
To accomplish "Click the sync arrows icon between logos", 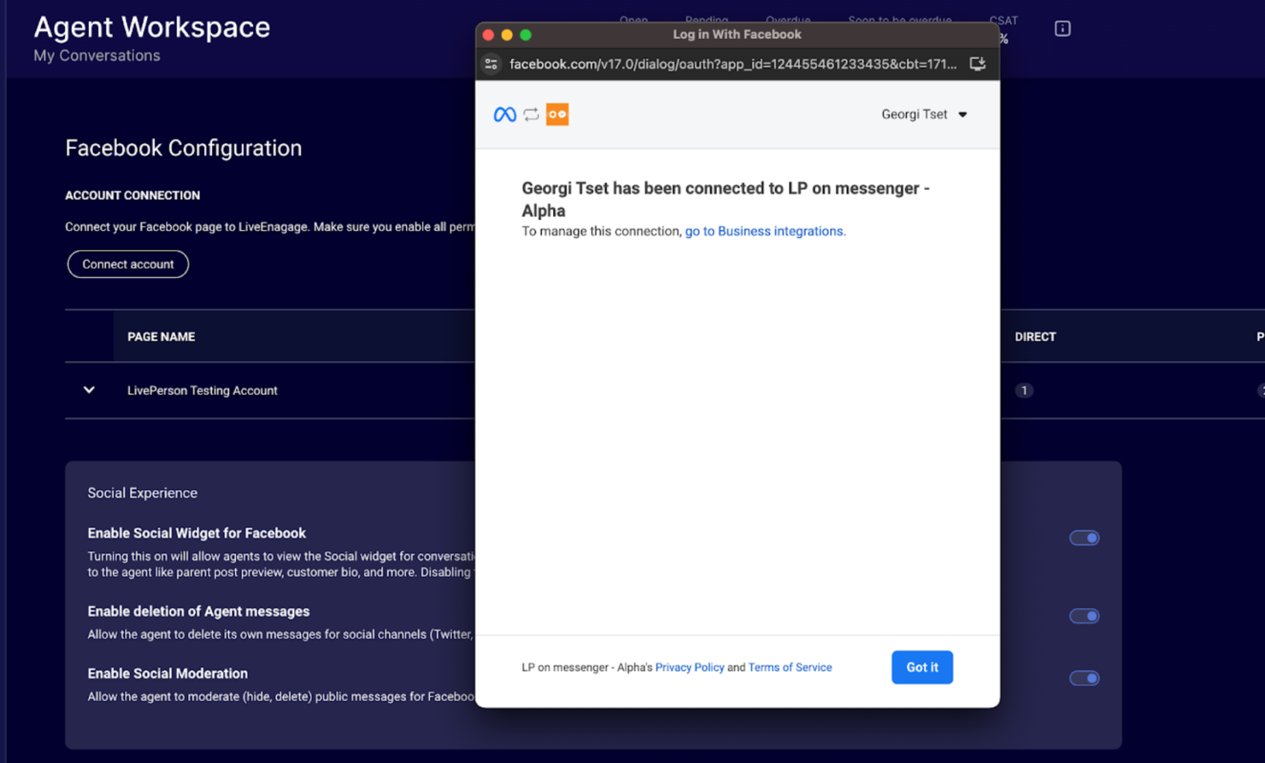I will click(x=531, y=114).
